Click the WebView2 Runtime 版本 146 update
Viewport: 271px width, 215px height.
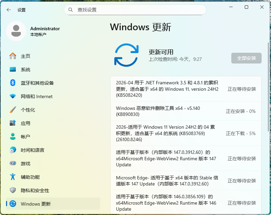pyautogui.click(x=186, y=203)
